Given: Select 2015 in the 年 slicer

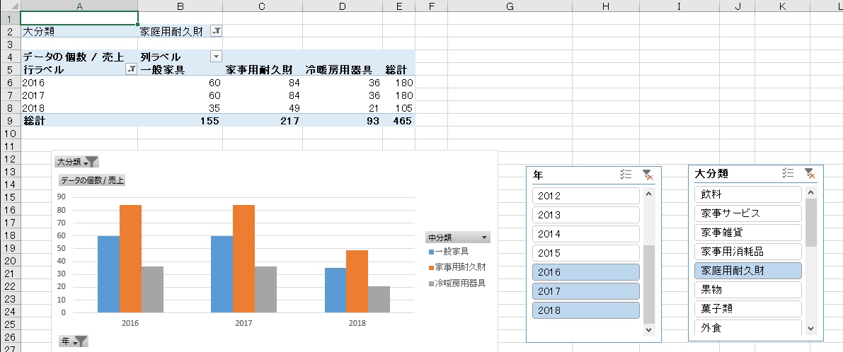Looking at the screenshot, I should pyautogui.click(x=586, y=253).
